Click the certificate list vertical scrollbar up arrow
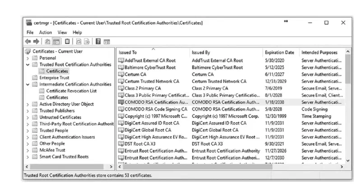This screenshot has height=186, width=361. point(348,51)
